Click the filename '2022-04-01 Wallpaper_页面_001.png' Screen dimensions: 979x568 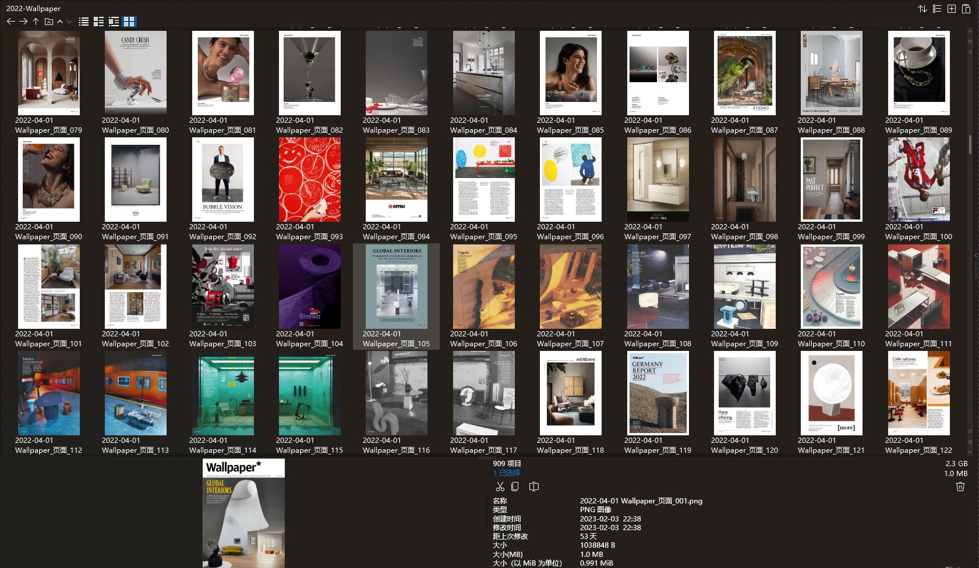click(x=641, y=501)
